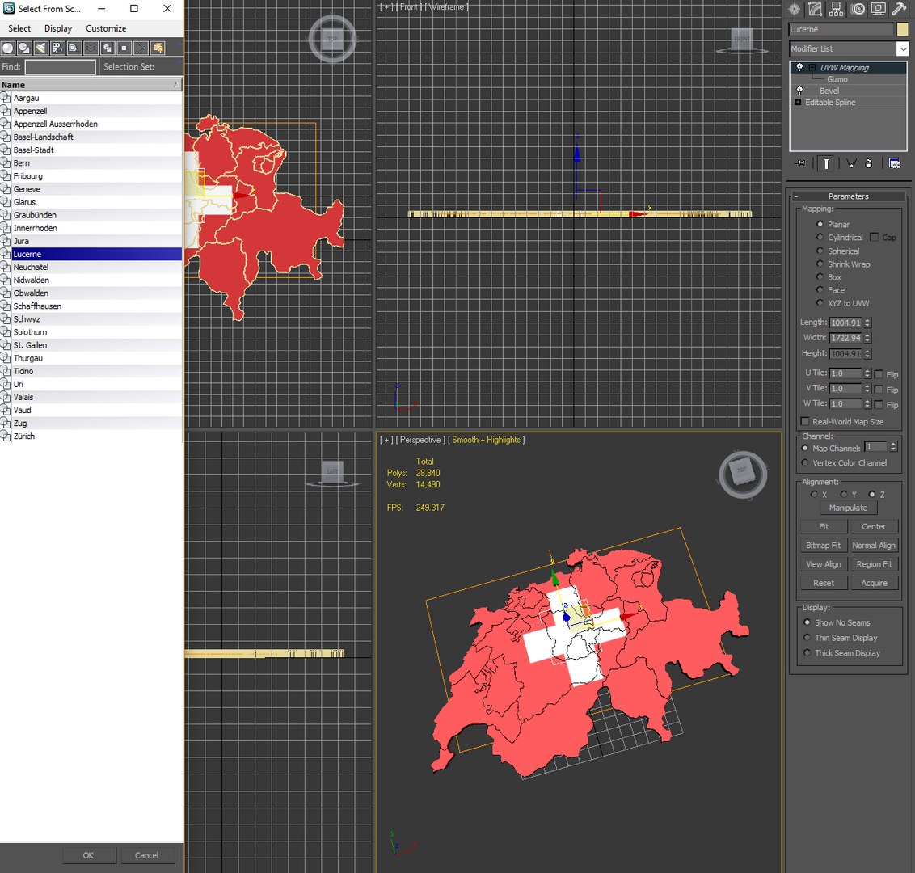Click Make Unique icon under modifier stack
Screen dimensions: 915x873
pyautogui.click(x=851, y=163)
